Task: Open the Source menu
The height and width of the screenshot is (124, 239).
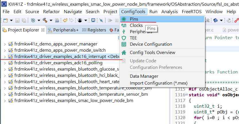Action: click(x=32, y=12)
